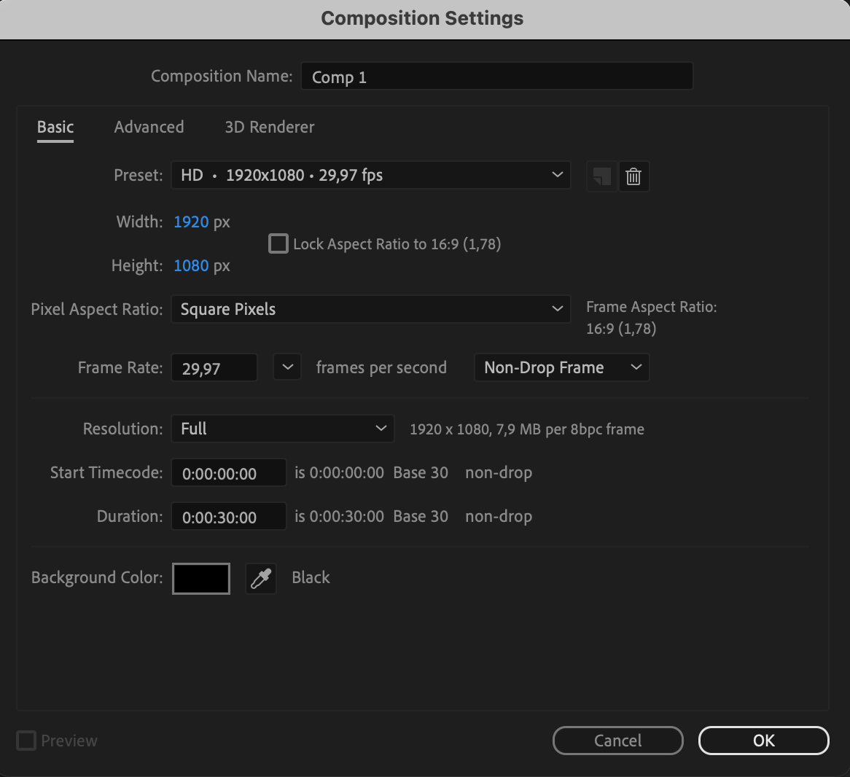Screen dimensions: 850x777
Task: Open the Non-Drop Frame dropdown
Action: point(561,367)
